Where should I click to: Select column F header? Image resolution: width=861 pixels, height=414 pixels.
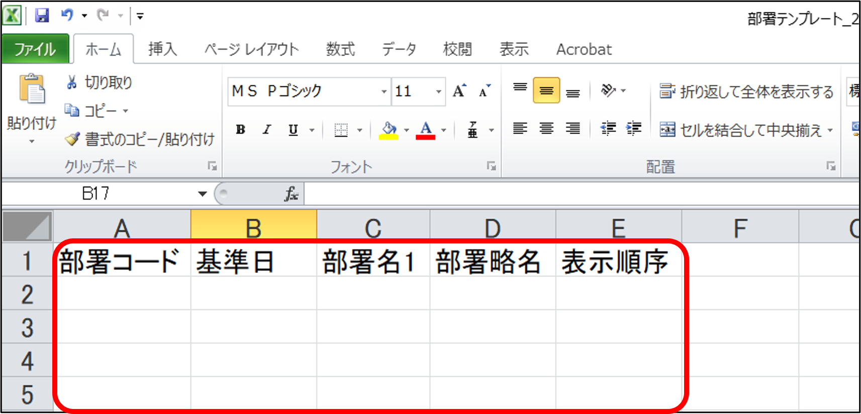point(740,227)
